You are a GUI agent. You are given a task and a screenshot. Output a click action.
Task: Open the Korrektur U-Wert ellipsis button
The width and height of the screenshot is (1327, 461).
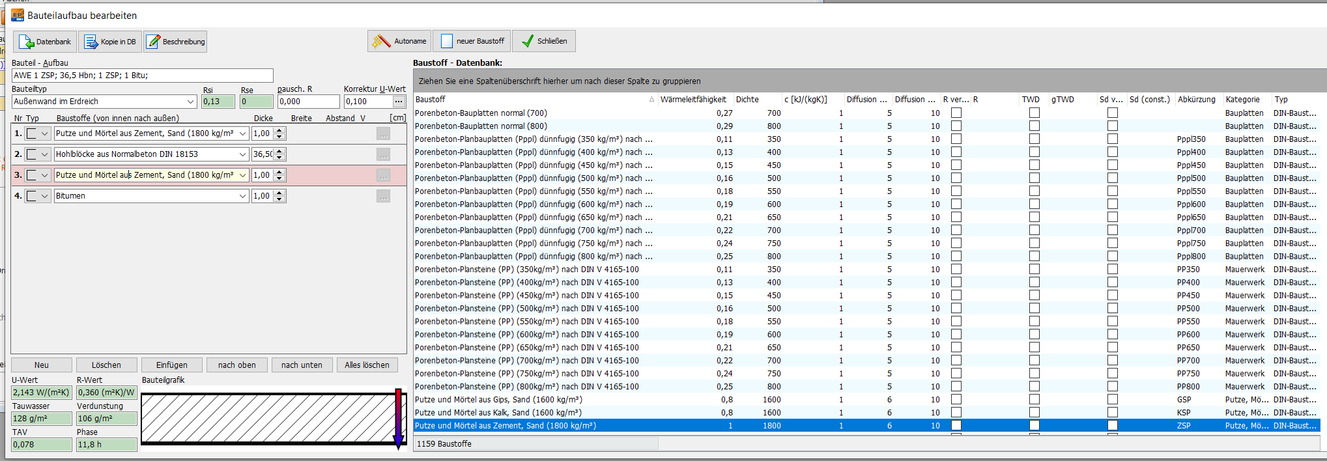398,102
